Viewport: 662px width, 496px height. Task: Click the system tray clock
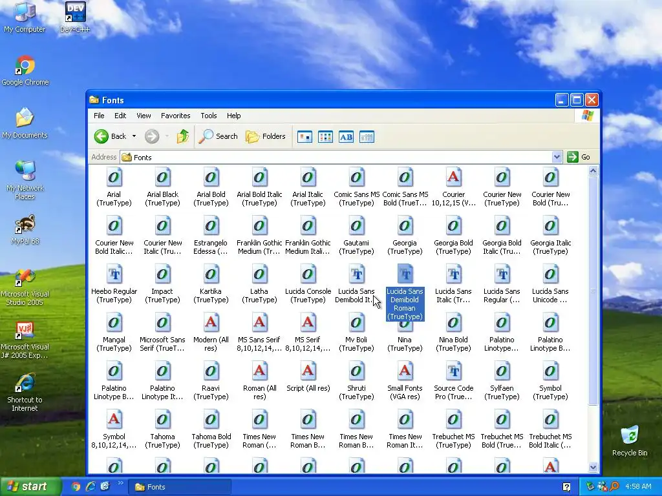click(x=638, y=486)
